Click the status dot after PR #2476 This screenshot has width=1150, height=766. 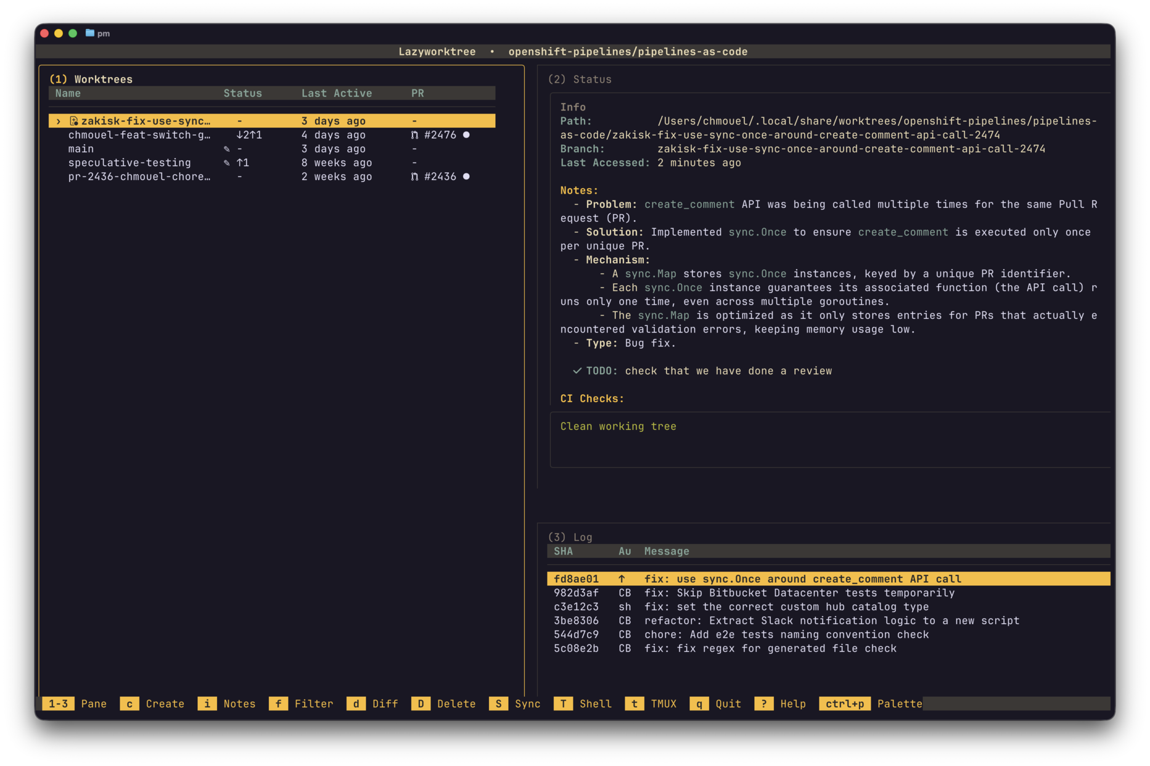point(466,135)
